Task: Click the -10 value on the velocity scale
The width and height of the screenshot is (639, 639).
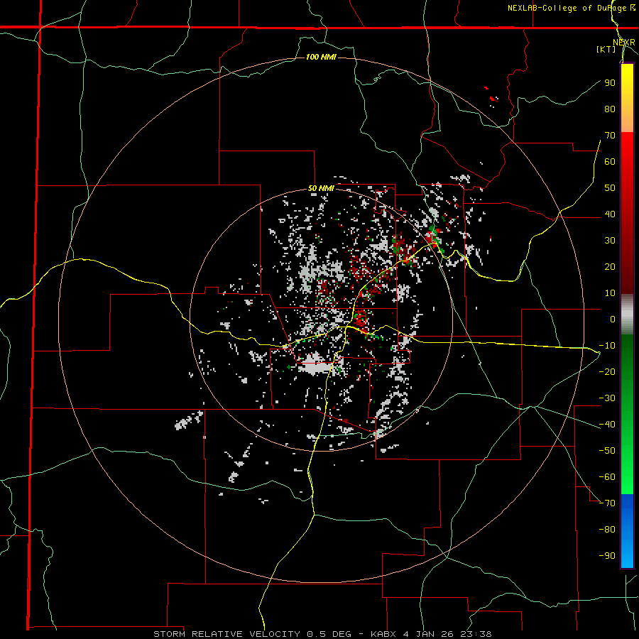Action: coord(607,346)
